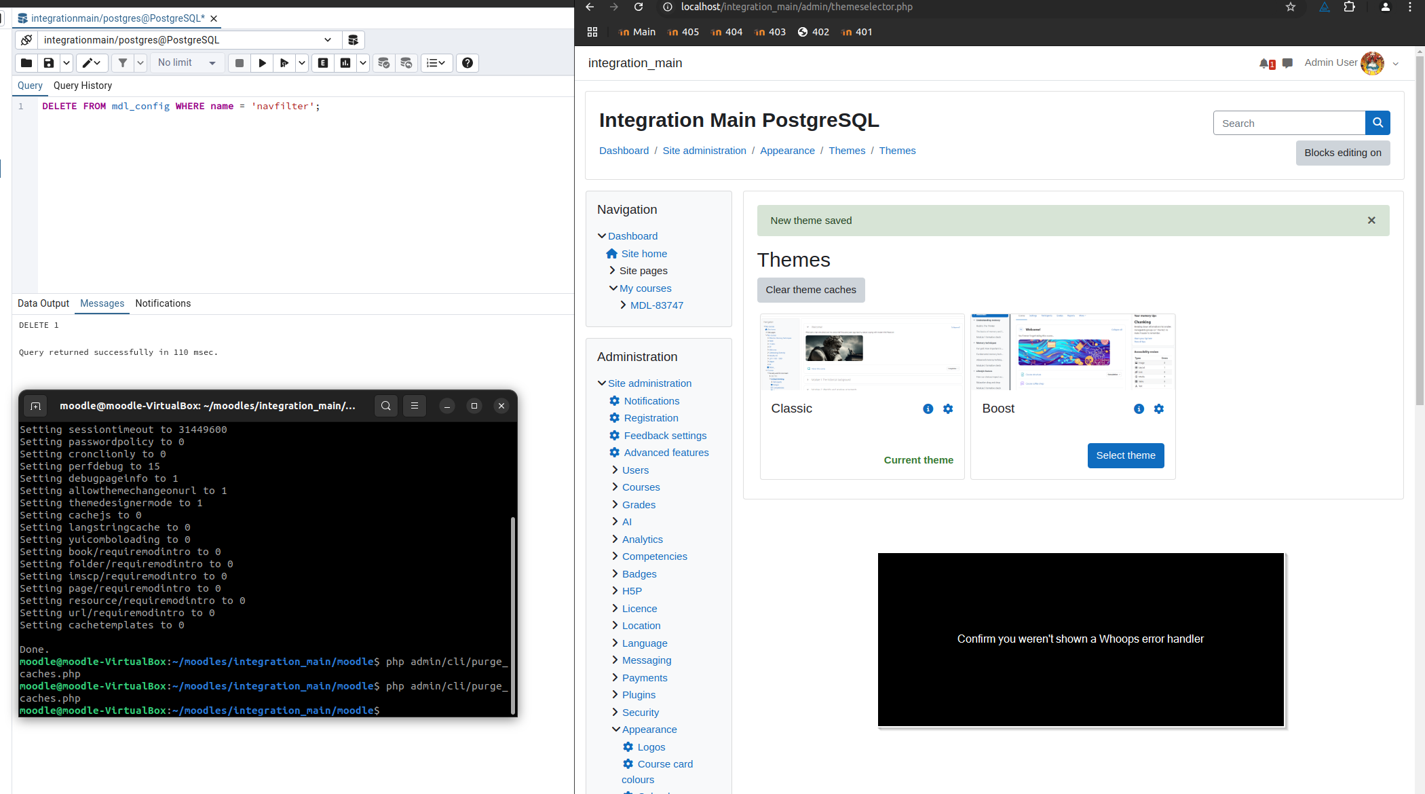Collapse the Dashboard navigation node
Viewport: 1425px width, 794px height.
602,236
